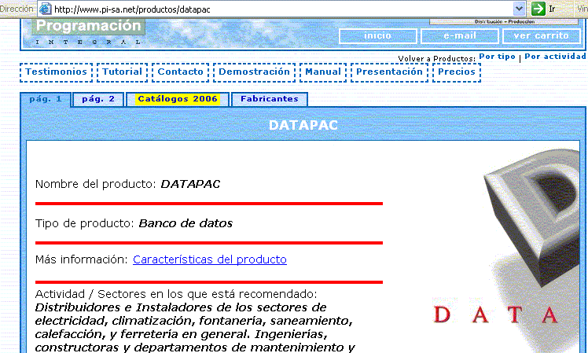
Task: Click into the URL address field
Action: click(x=283, y=9)
